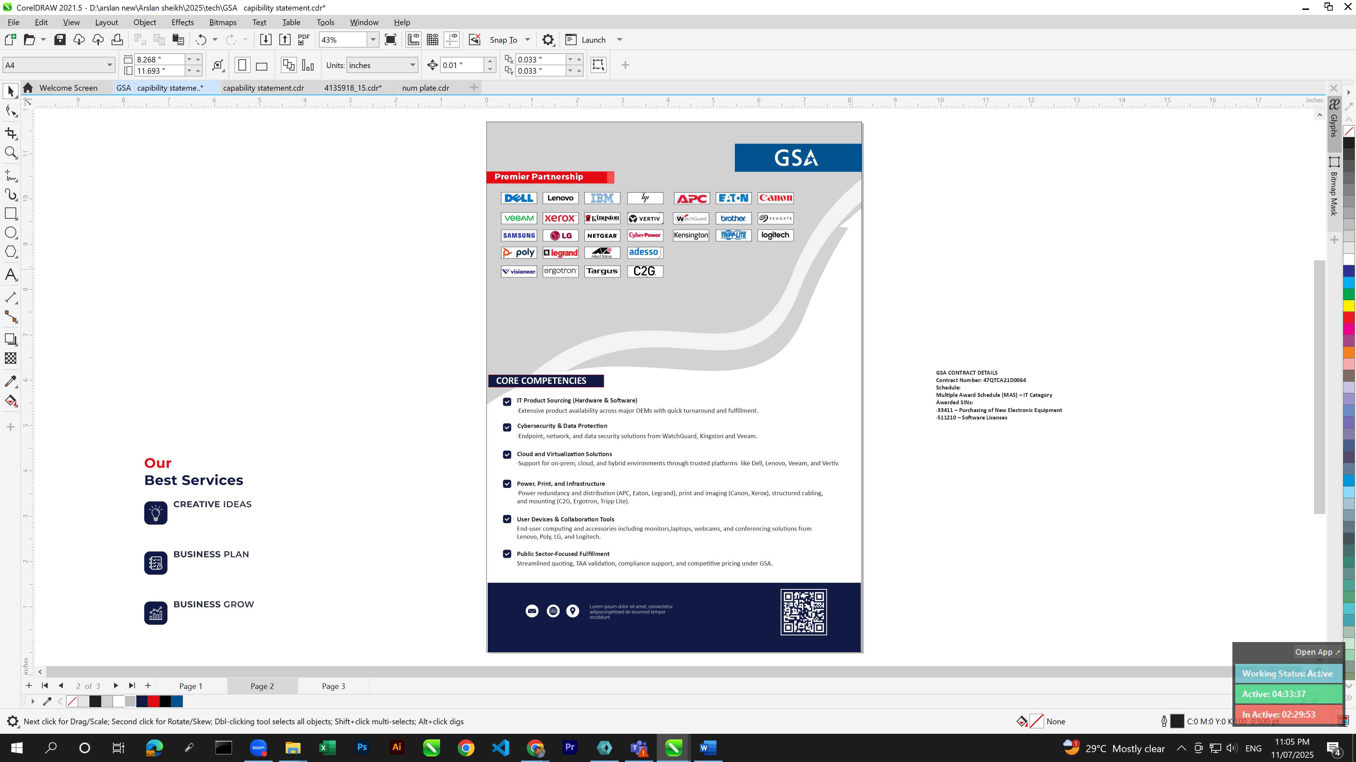Open the Bitmaps menu
1356x762 pixels.
(223, 22)
